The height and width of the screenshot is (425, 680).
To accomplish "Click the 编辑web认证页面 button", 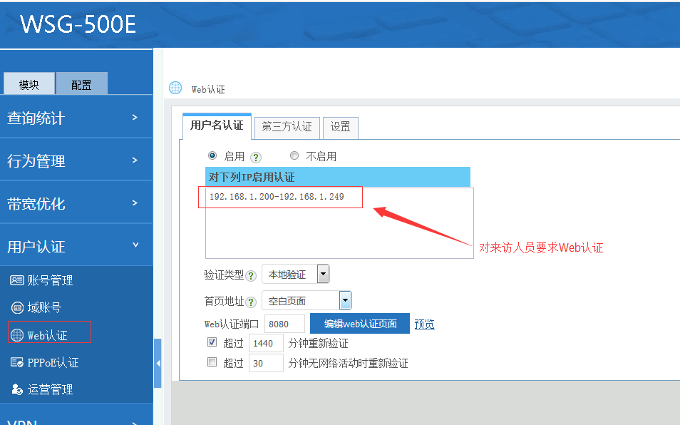I will coord(359,323).
